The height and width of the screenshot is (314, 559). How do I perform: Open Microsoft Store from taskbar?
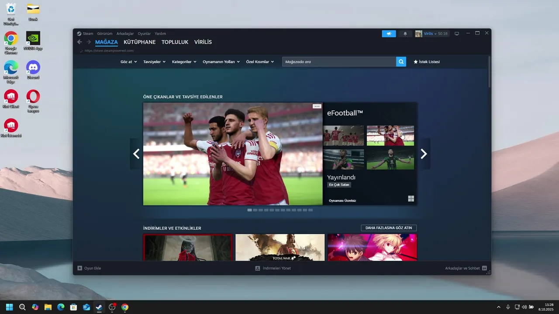click(73, 307)
